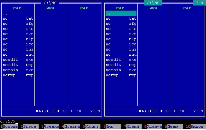Select nc.bat in the left panel
Screen dimensions: 206x130
[18, 19]
